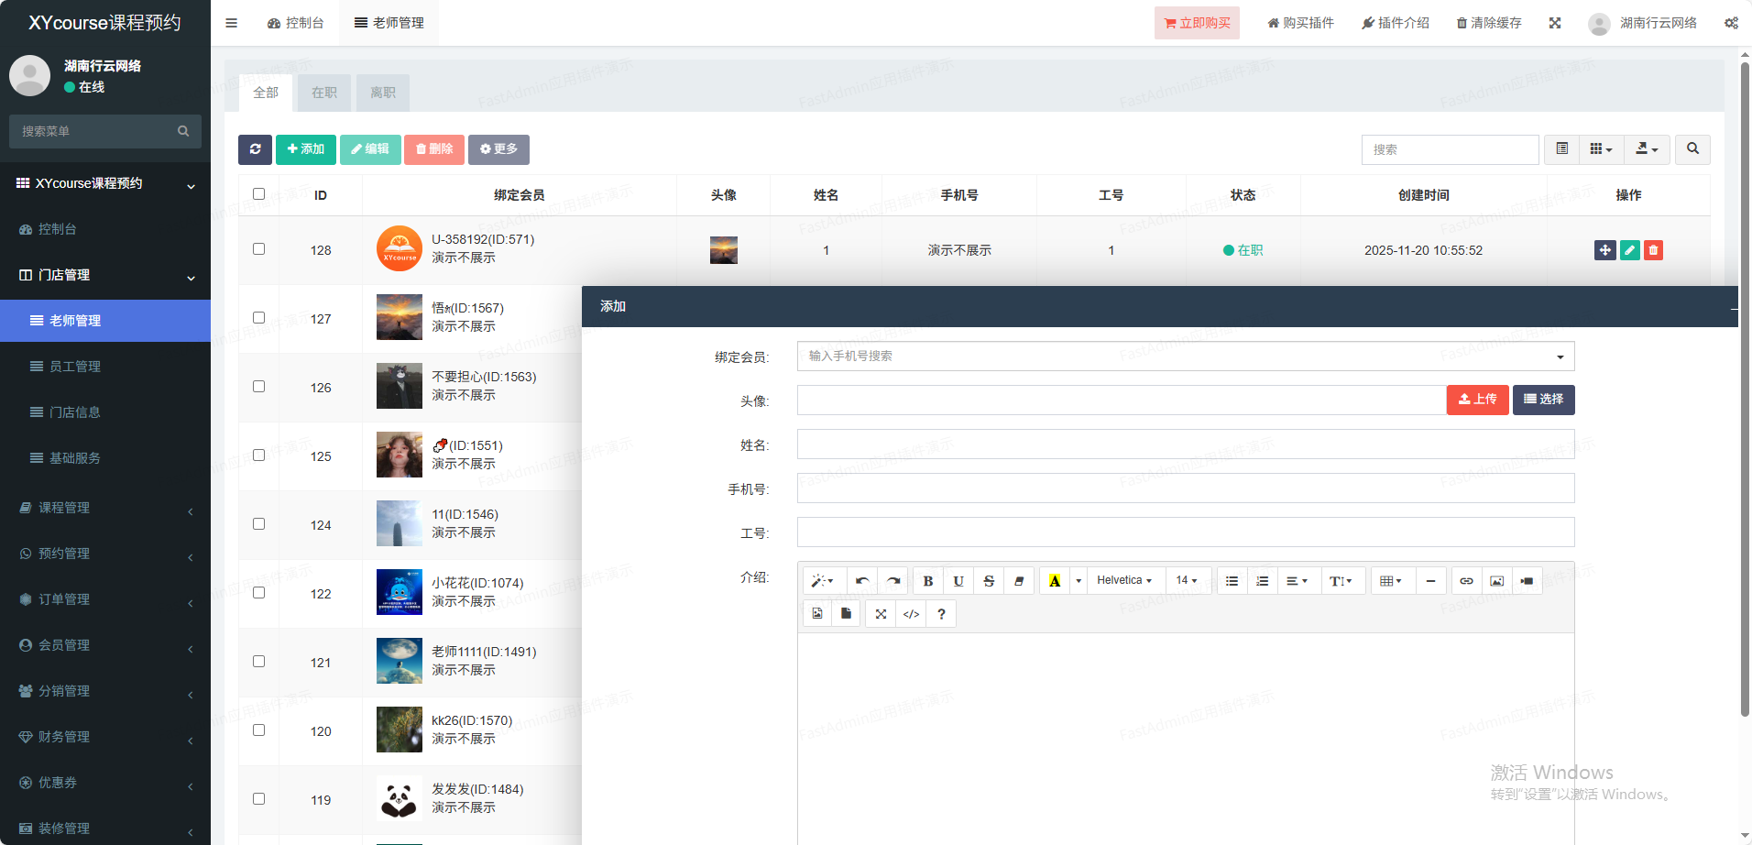Open the 绑定会员 member search dropdown
This screenshot has width=1752, height=845.
click(1185, 357)
